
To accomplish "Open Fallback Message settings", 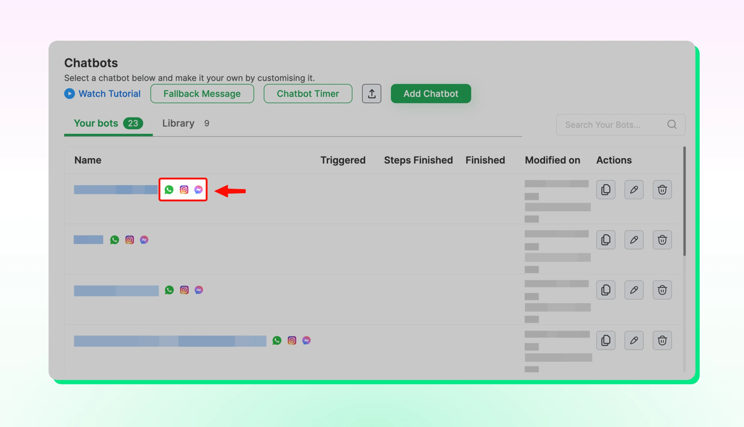I will tap(202, 94).
